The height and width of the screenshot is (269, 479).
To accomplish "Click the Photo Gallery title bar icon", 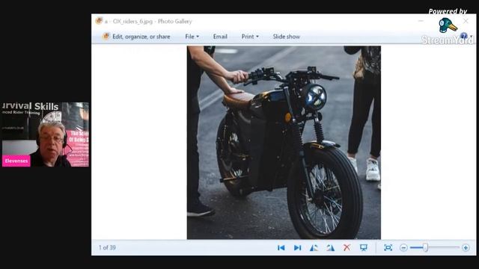I will [x=99, y=21].
